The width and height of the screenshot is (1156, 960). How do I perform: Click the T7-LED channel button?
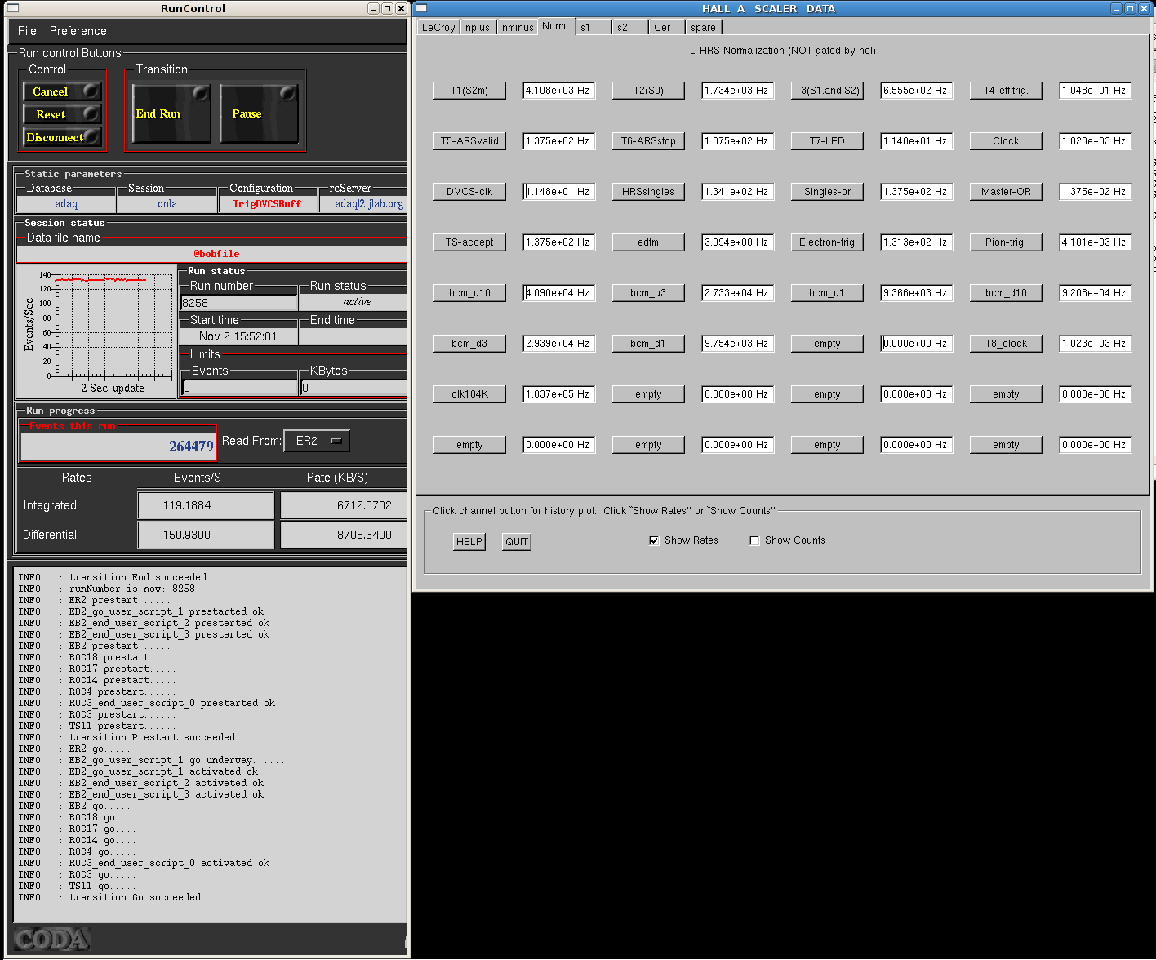pyautogui.click(x=827, y=141)
